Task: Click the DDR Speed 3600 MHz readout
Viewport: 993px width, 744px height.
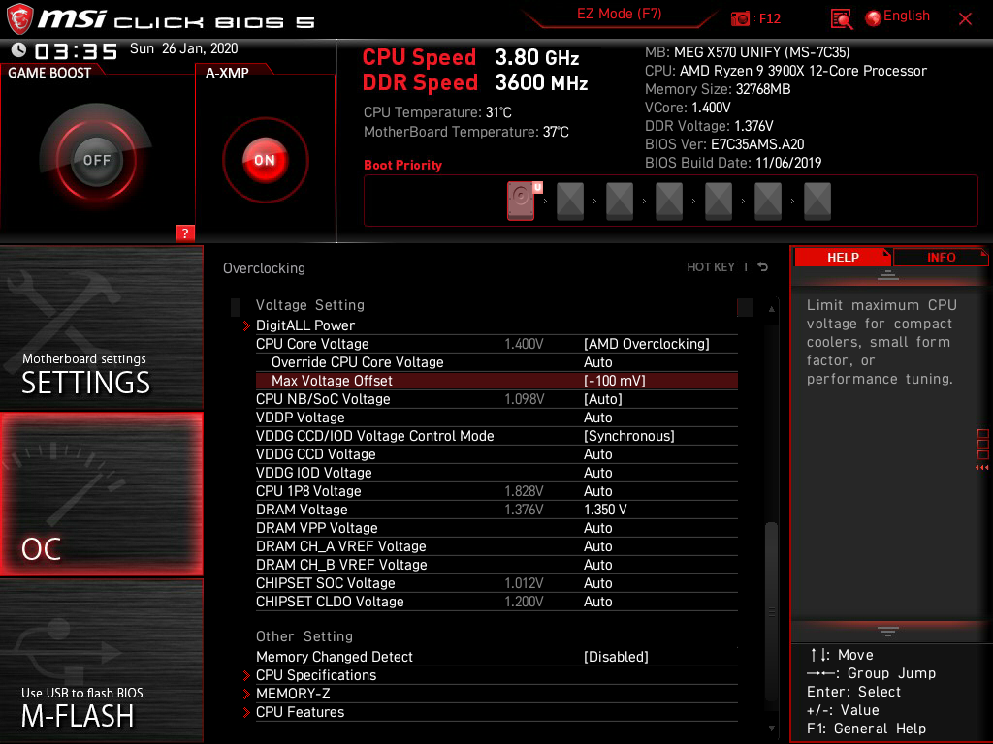Action: (x=475, y=83)
